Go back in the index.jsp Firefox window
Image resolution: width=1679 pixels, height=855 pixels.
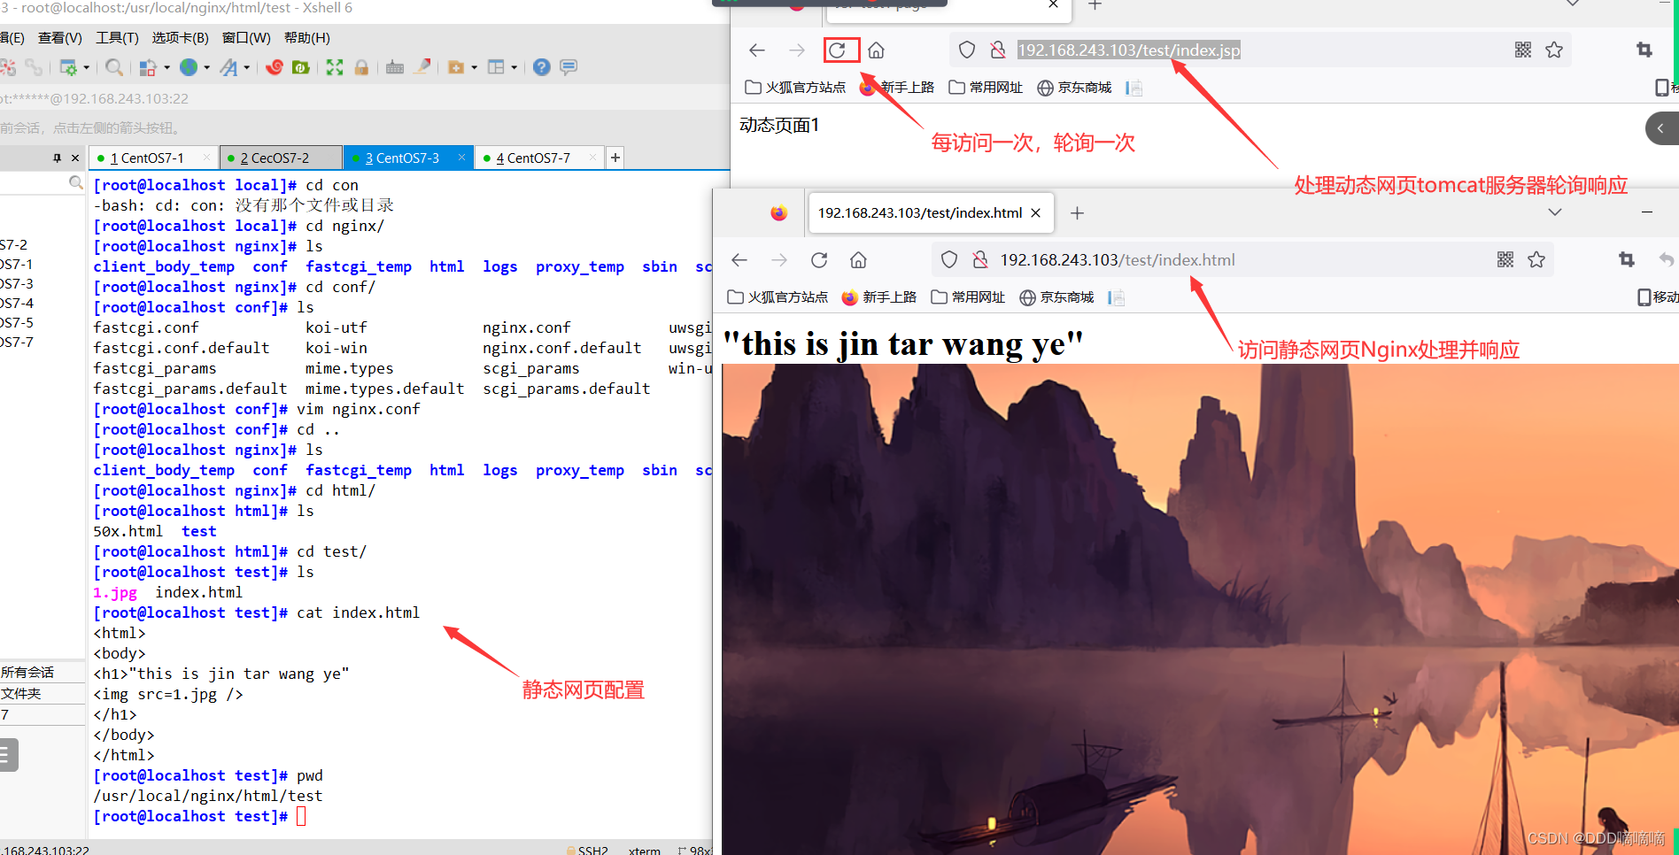pyautogui.click(x=756, y=50)
